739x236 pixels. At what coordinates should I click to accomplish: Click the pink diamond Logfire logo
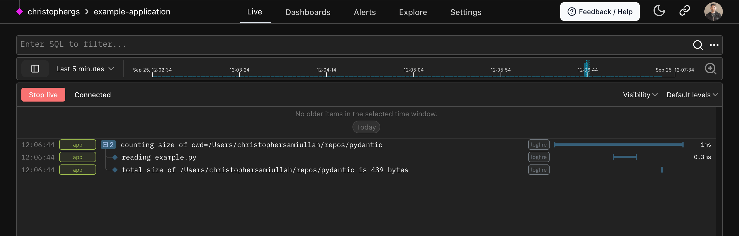point(20,12)
